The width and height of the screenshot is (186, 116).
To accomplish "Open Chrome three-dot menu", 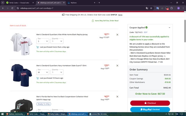I will [x=183, y=8].
